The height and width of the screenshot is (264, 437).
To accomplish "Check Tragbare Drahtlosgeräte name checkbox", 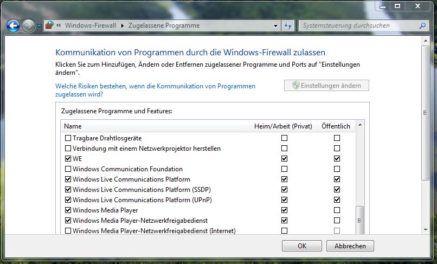I will [68, 138].
